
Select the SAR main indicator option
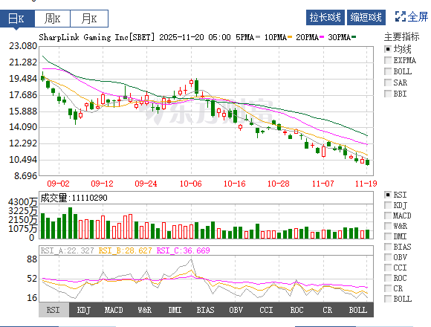click(388, 82)
